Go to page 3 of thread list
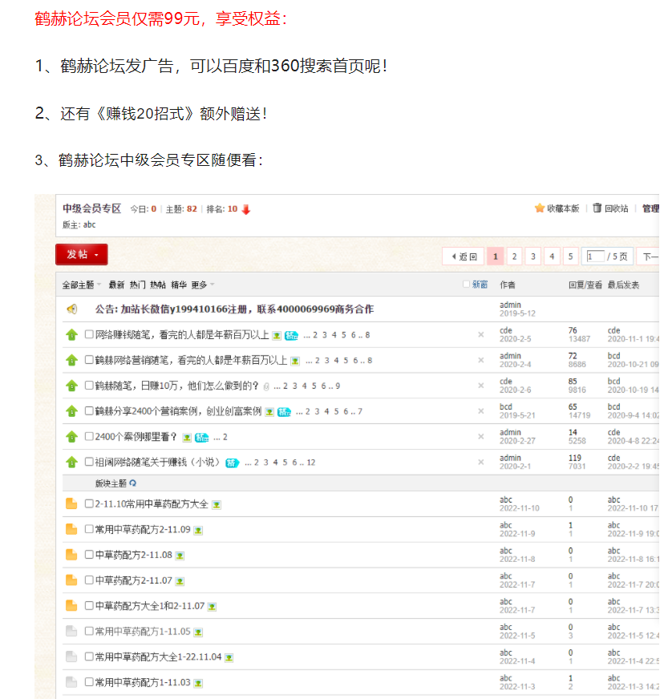The image size is (672, 699). (x=532, y=257)
